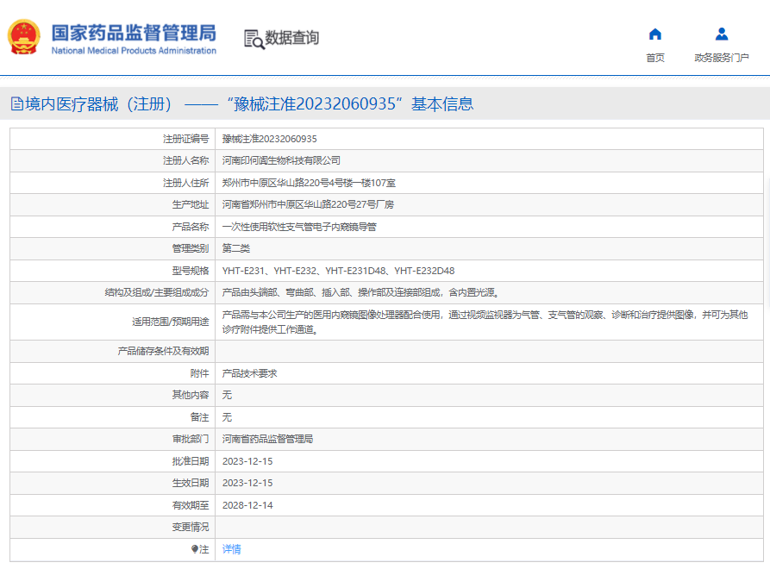Open 政务服务门户 user icon
Viewport: 770px width, 569px height.
click(x=722, y=34)
